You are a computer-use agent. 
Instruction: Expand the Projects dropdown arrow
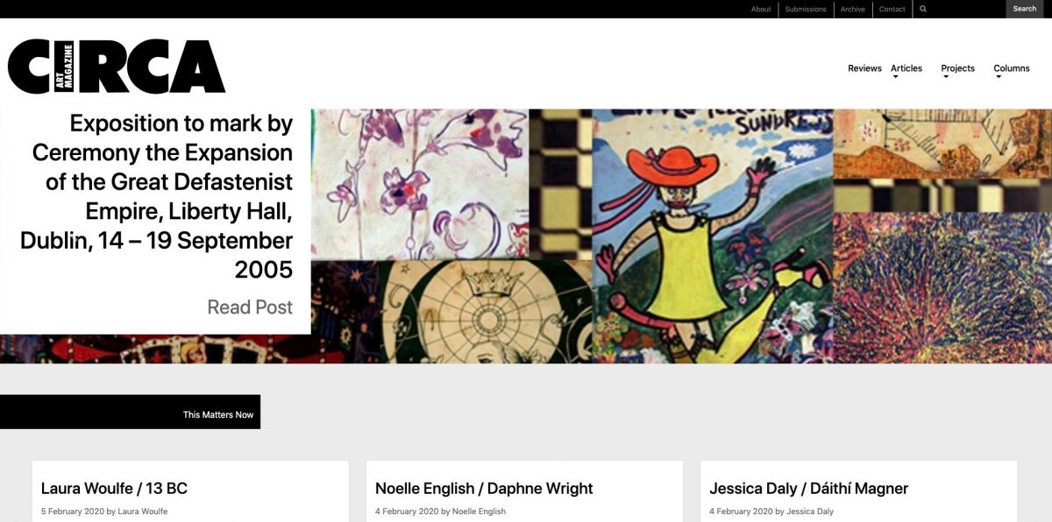(946, 77)
